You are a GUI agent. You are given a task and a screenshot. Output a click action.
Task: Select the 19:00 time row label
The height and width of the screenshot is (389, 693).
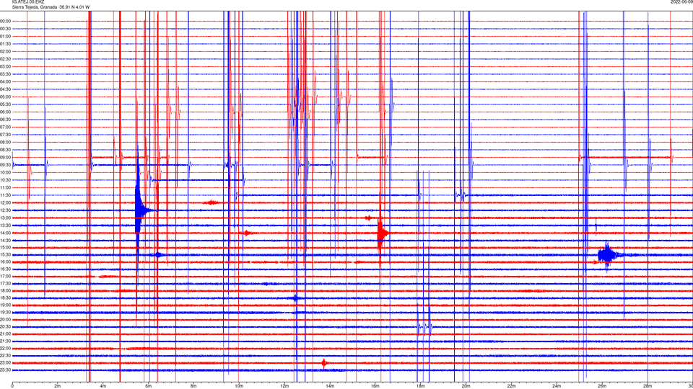6,305
